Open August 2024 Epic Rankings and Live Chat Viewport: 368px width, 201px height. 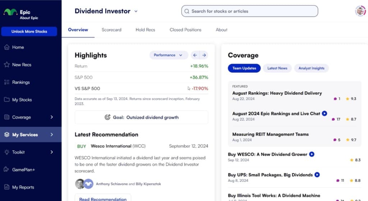[276, 114]
